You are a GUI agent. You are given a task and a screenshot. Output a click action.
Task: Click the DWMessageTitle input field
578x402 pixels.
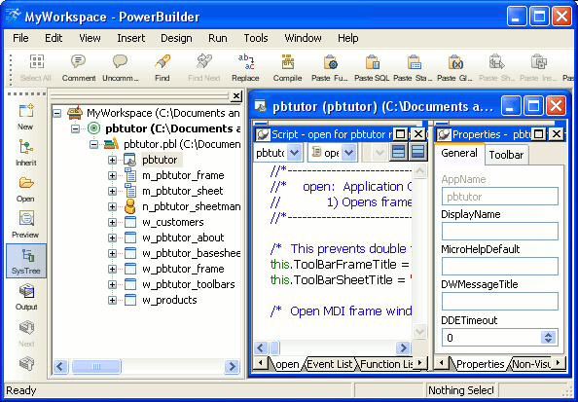pos(500,302)
